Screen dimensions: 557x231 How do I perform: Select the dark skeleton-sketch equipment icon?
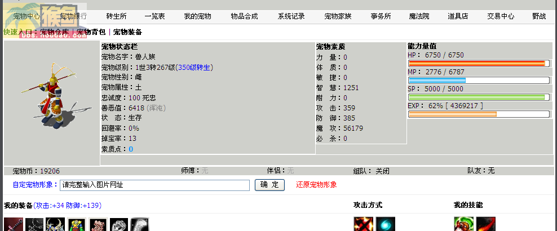34,225
